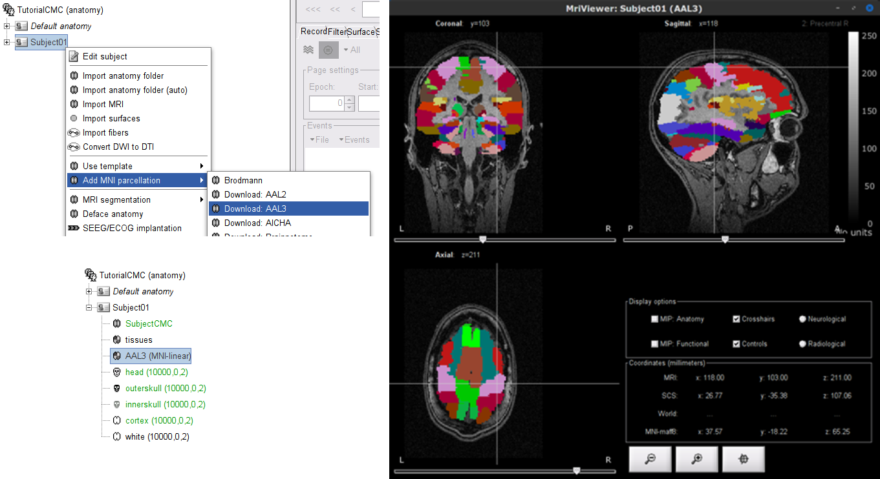Click the brain icon beside Import MRI
This screenshot has height=479, width=880.
(74, 104)
